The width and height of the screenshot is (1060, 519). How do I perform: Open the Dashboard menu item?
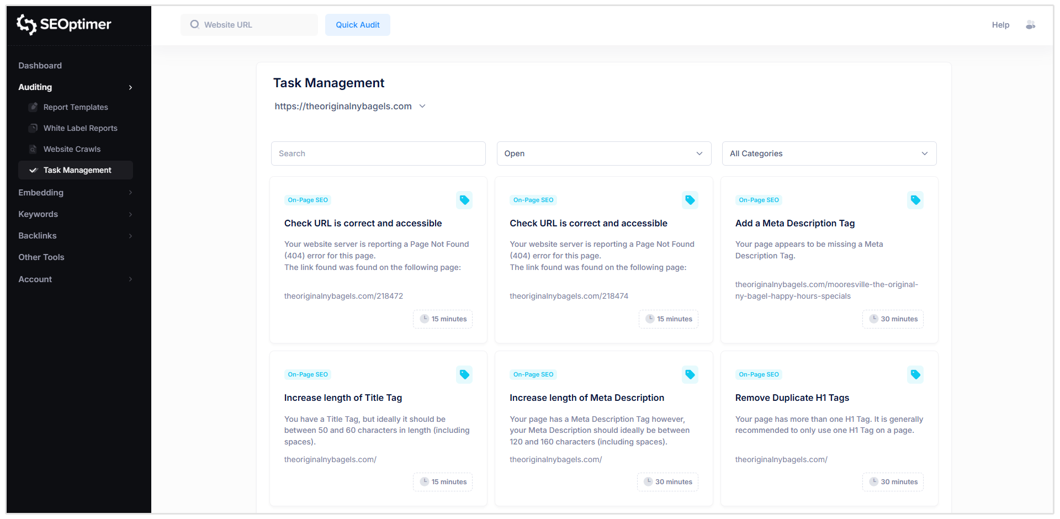[40, 65]
